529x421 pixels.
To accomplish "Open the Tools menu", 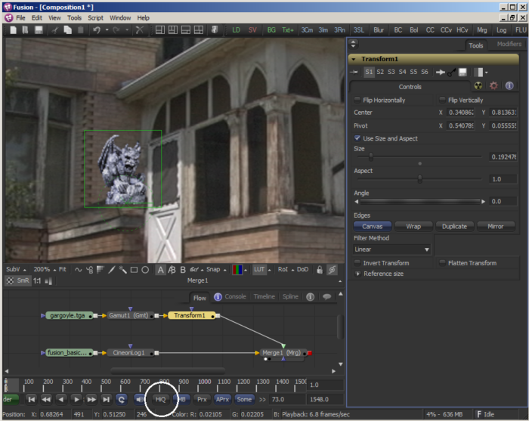I will click(x=74, y=18).
